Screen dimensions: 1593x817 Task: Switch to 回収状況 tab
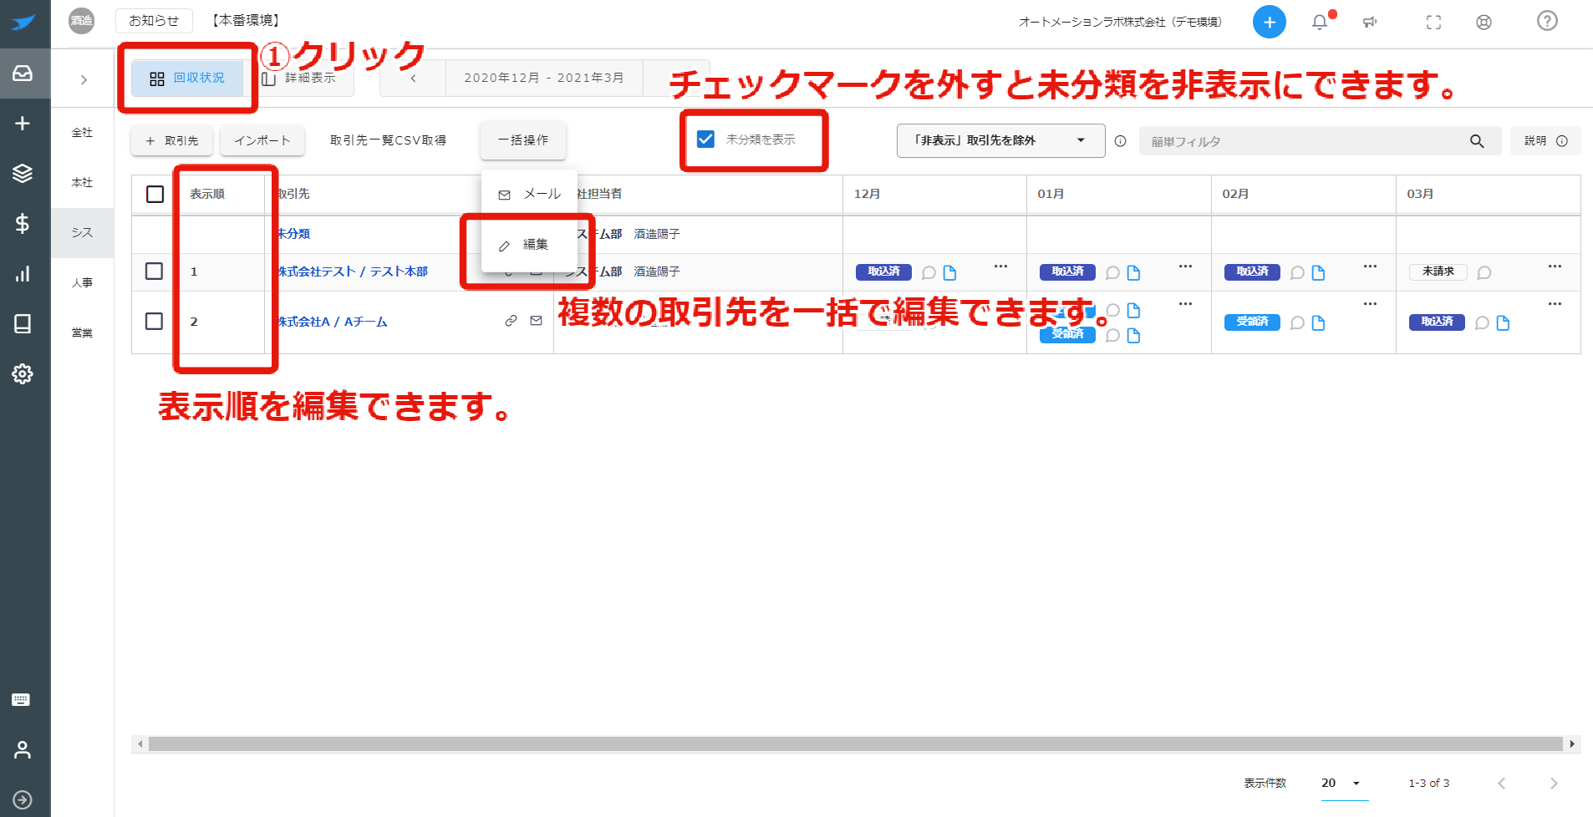coord(187,78)
